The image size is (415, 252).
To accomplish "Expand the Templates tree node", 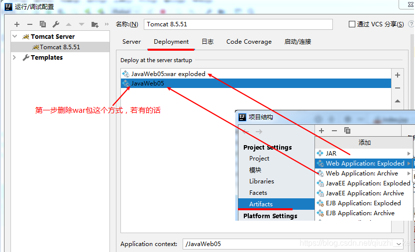I will click(14, 57).
